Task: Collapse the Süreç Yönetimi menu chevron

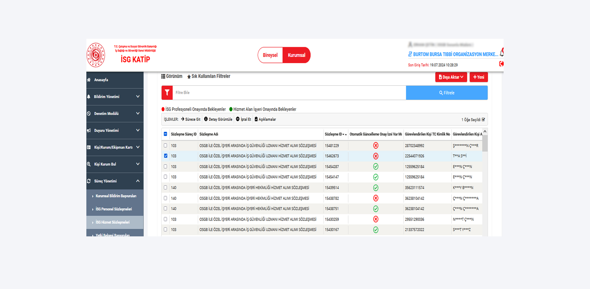Action: (138, 181)
